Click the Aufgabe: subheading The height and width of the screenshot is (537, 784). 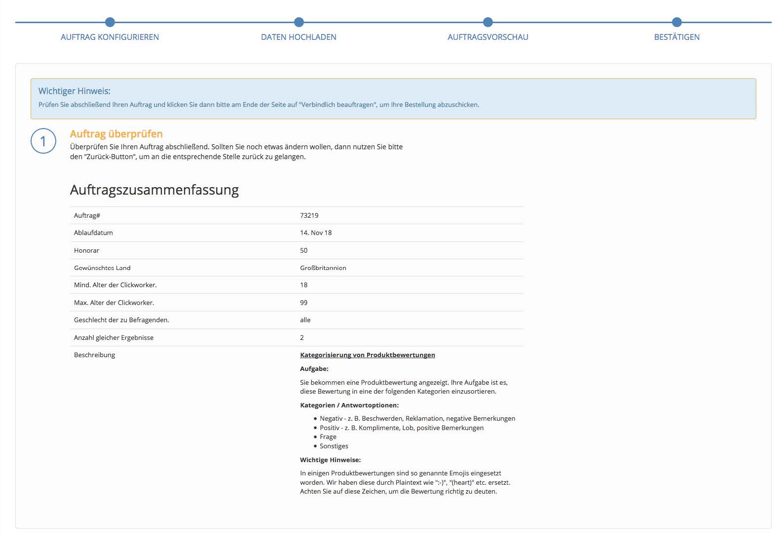pyautogui.click(x=314, y=369)
